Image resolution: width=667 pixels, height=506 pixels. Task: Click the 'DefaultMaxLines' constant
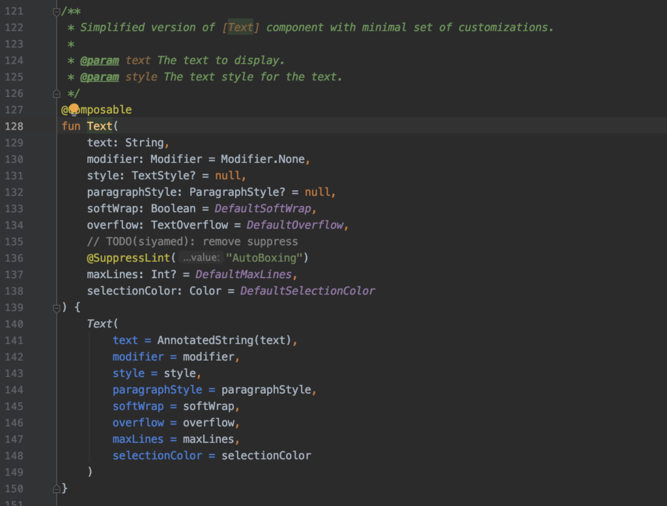coord(244,275)
